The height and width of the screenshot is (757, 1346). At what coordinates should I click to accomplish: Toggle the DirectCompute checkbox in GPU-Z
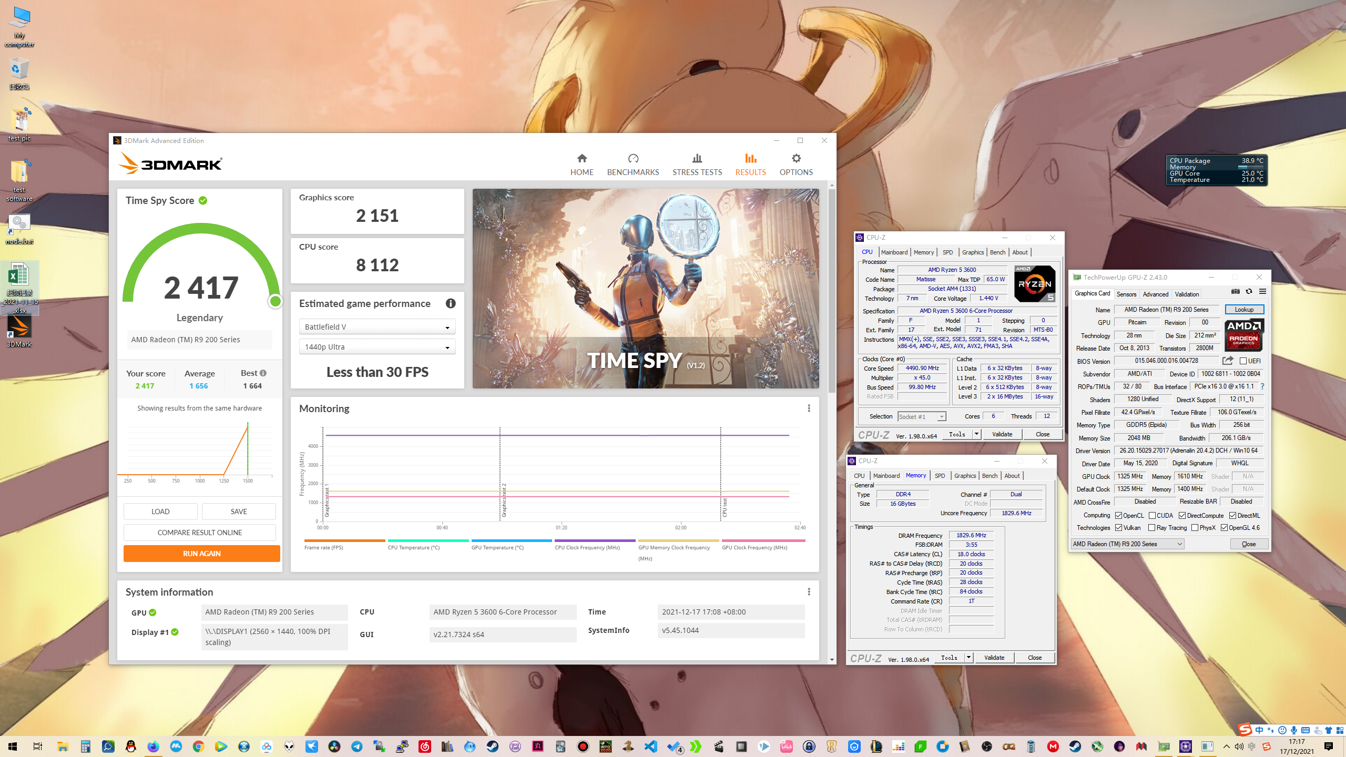(1182, 516)
